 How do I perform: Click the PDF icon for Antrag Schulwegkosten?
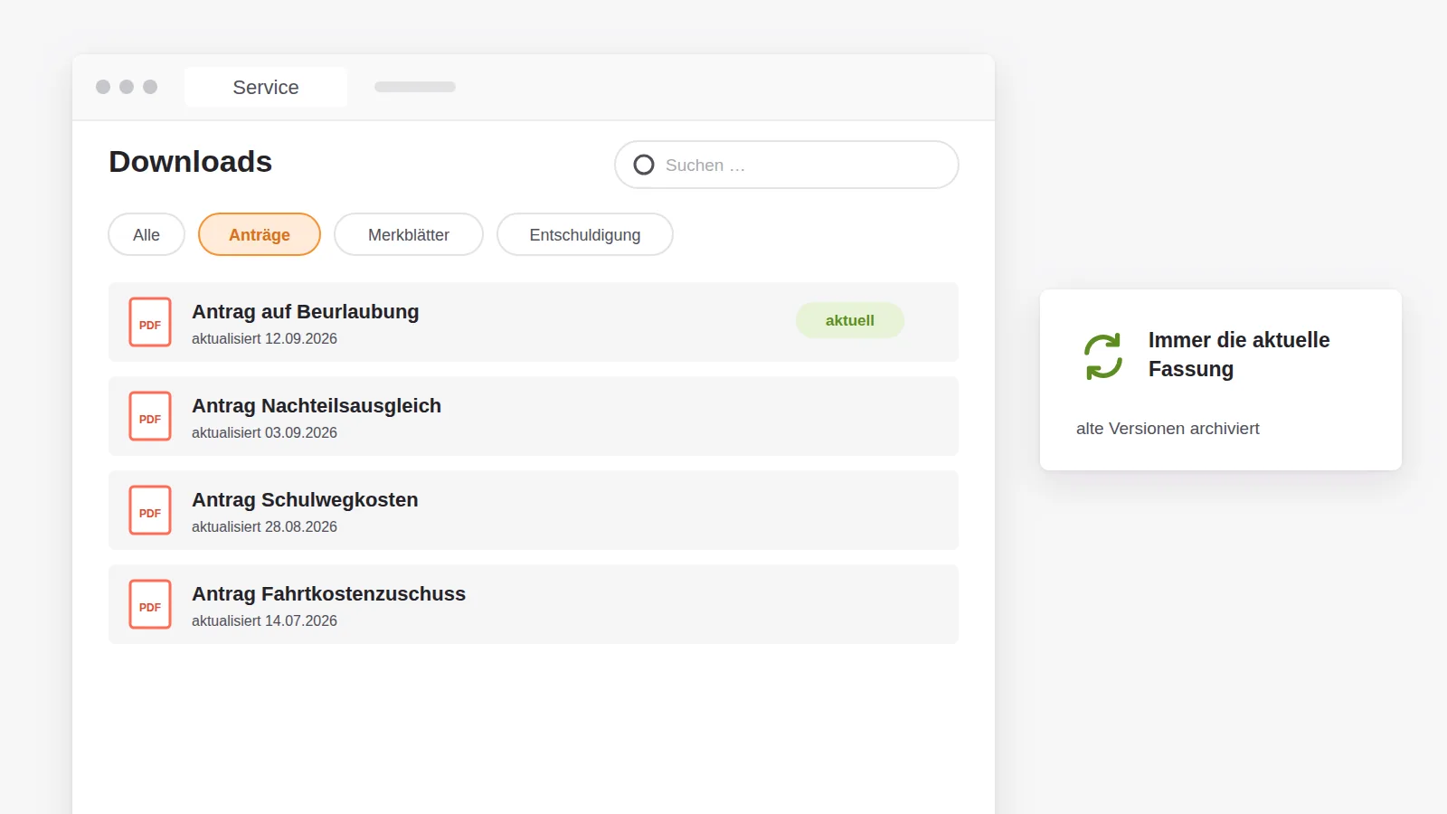(x=150, y=510)
